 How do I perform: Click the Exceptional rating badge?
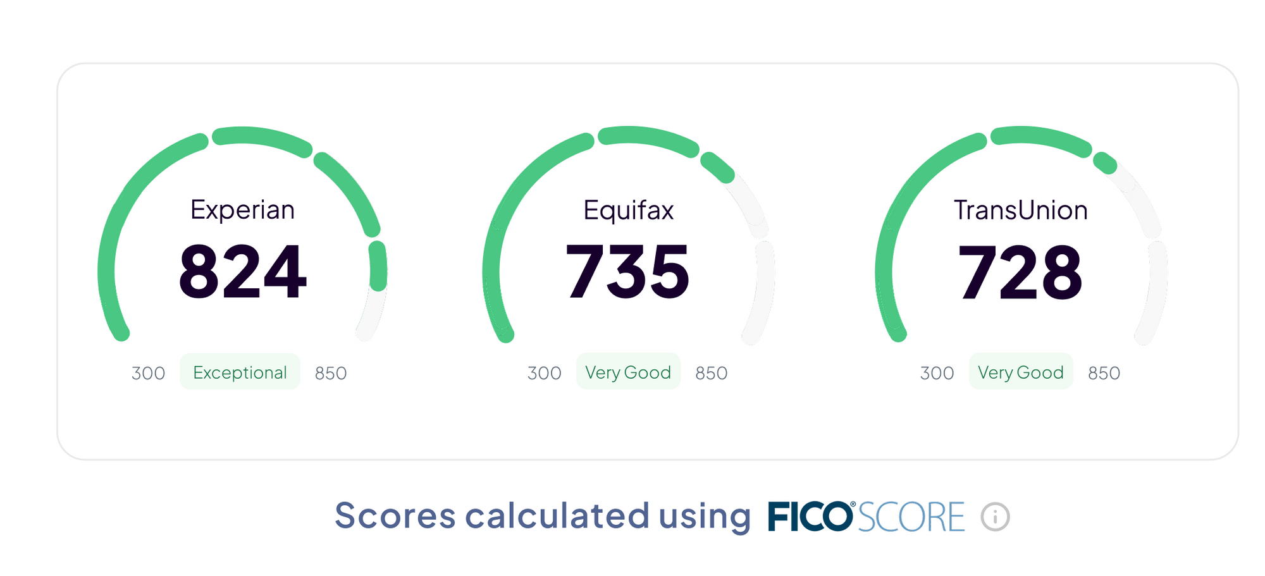(240, 372)
